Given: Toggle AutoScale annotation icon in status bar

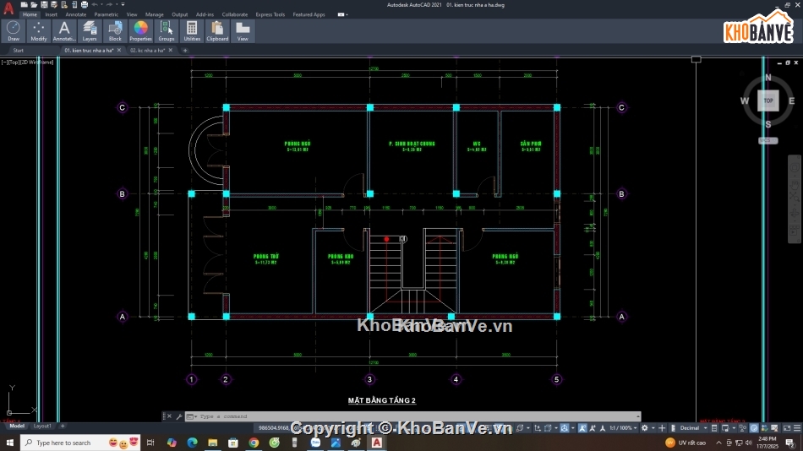Looking at the screenshot, I should 592,428.
